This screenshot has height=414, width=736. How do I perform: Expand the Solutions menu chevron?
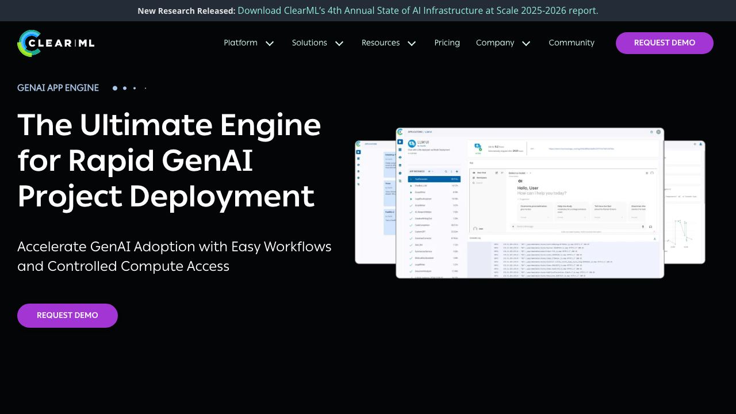[339, 43]
